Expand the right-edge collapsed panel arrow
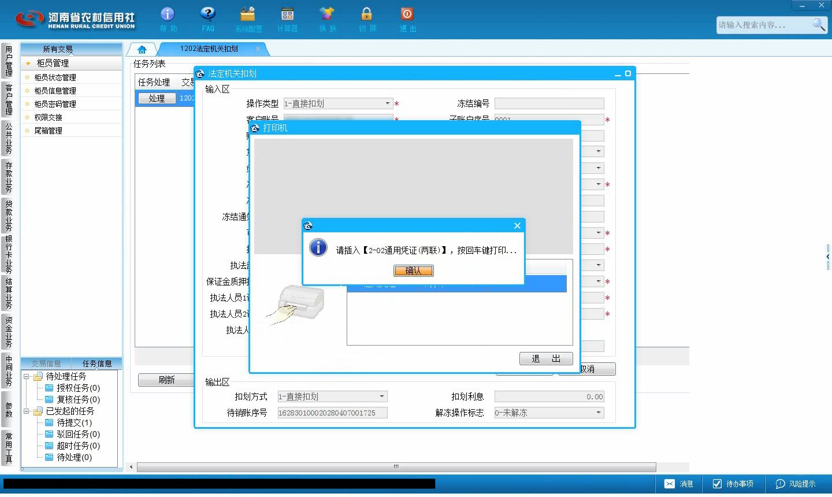The height and width of the screenshot is (497, 832). pyautogui.click(x=828, y=256)
